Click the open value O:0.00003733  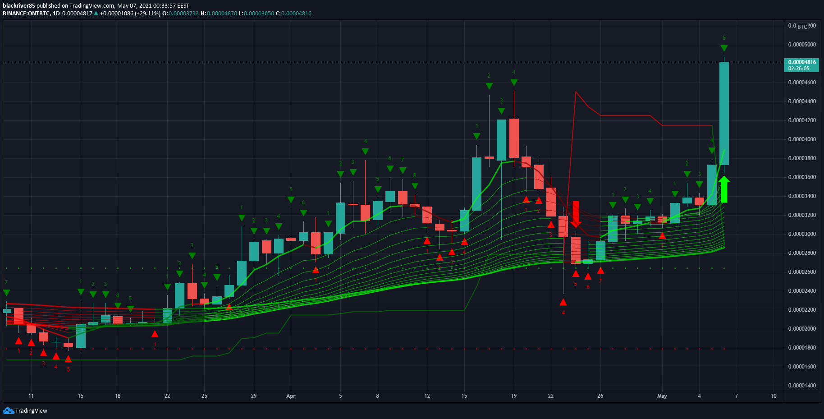[x=180, y=14]
